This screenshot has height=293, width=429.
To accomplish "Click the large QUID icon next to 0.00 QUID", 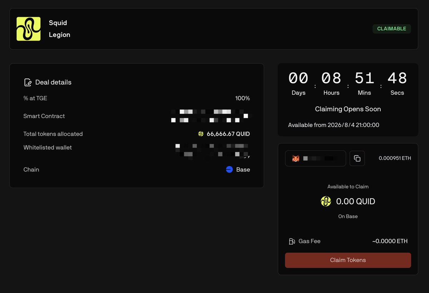I will tap(326, 201).
